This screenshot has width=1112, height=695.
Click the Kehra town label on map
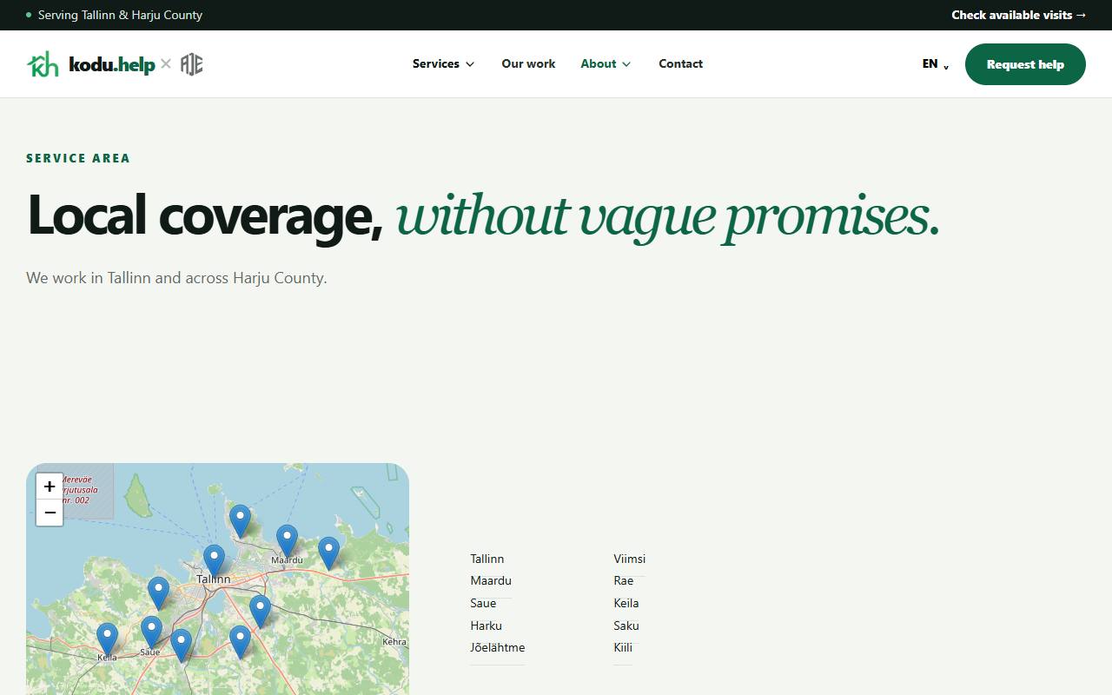[394, 642]
